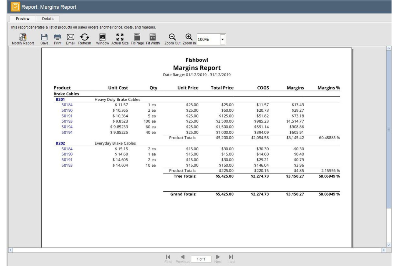Open order 50194 with 60 ea quantity

(x=67, y=127)
